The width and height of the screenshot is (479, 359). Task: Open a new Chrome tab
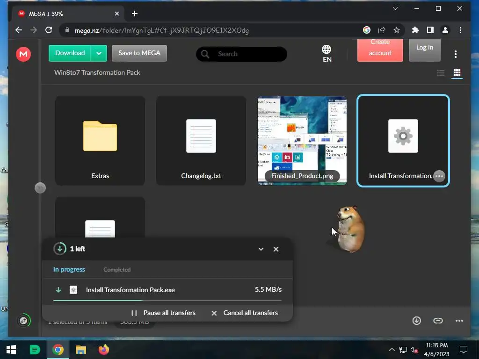click(x=135, y=14)
